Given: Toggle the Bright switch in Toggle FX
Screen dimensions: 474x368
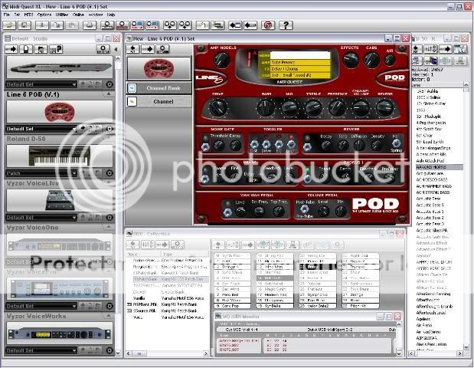Looking at the screenshot, I should (291, 145).
